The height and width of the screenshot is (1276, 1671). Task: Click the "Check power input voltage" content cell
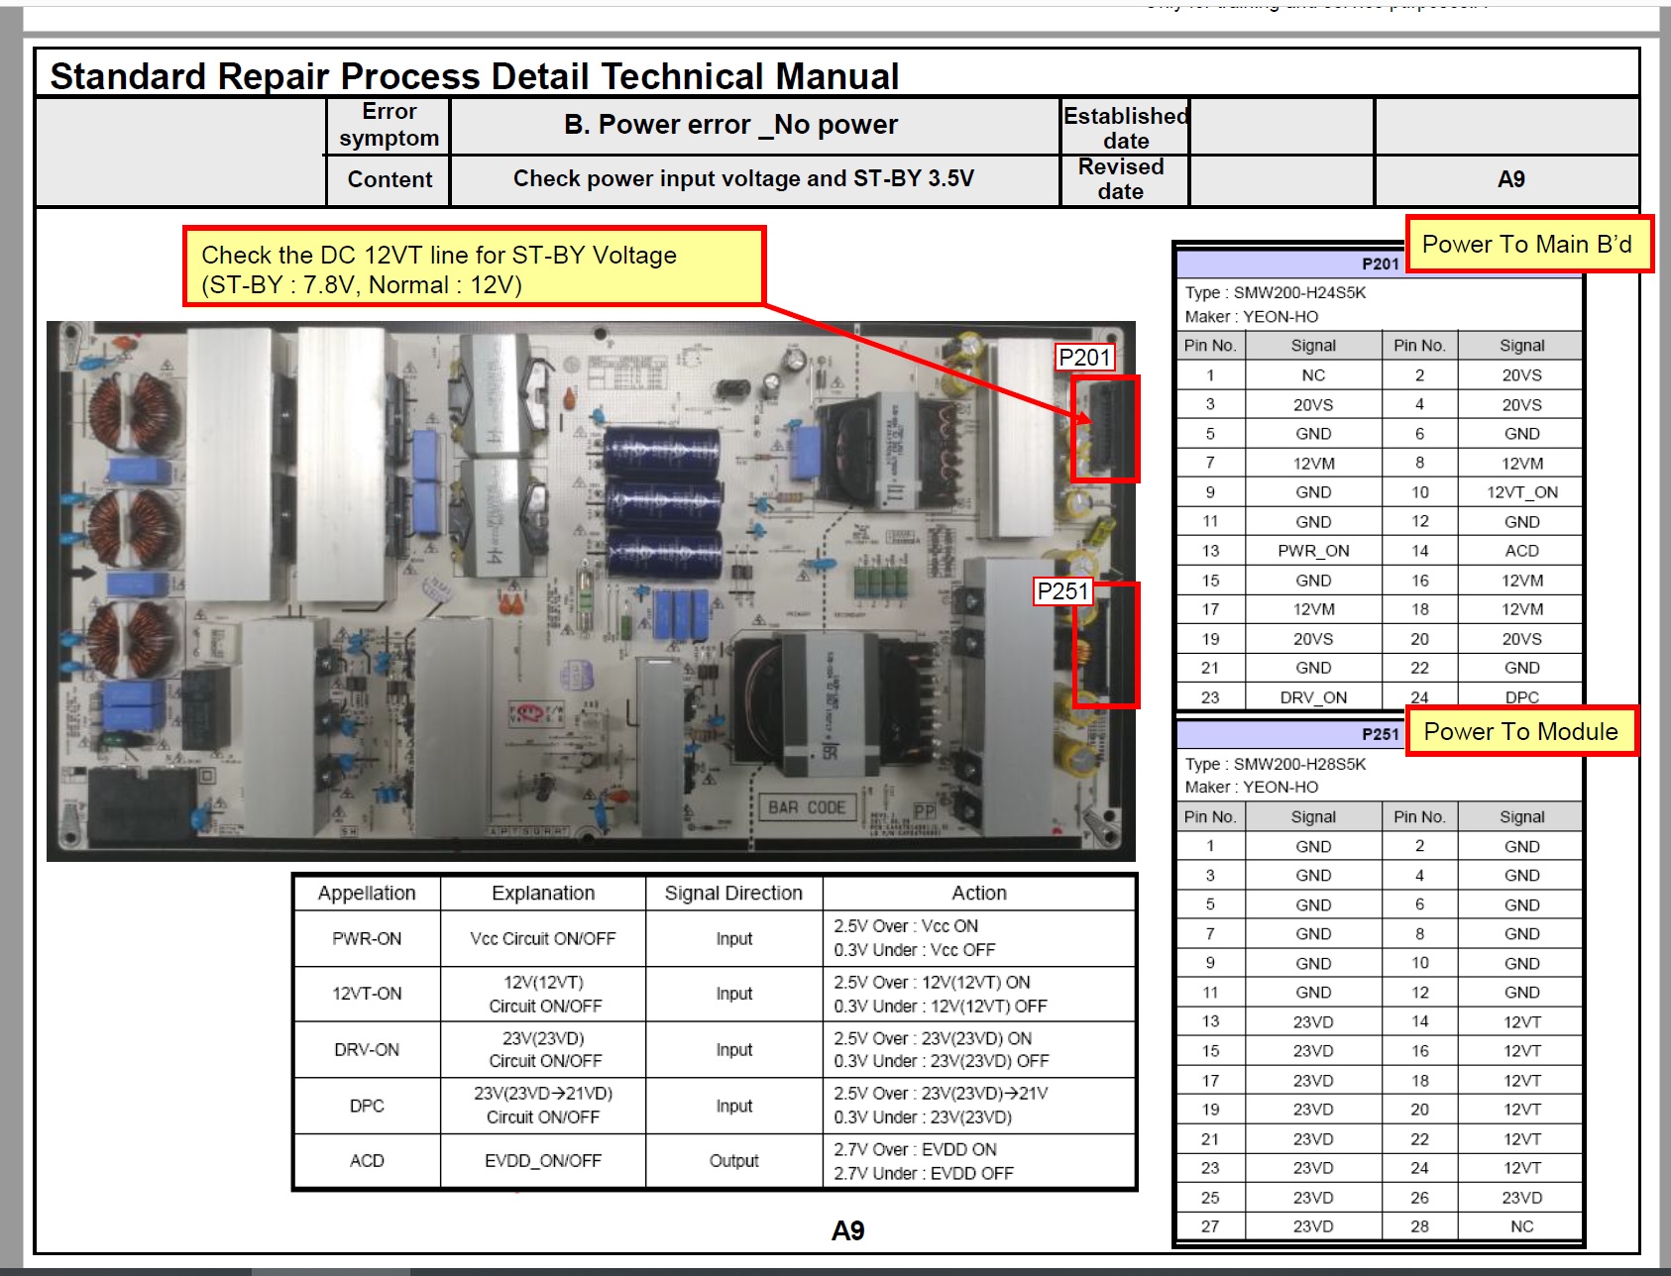[x=743, y=179]
